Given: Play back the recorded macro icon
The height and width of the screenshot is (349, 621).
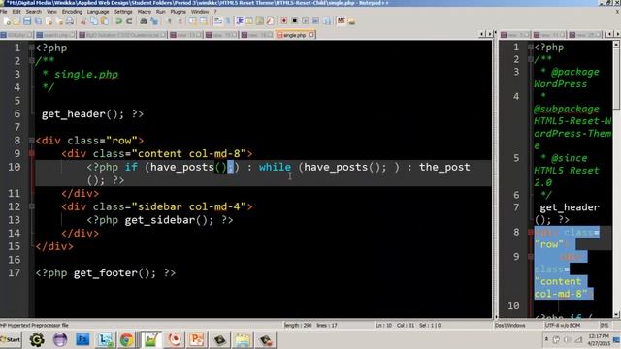Looking at the screenshot, I should (x=305, y=21).
